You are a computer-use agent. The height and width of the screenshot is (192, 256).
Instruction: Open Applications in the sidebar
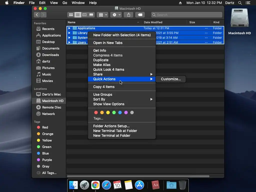tap(51, 35)
